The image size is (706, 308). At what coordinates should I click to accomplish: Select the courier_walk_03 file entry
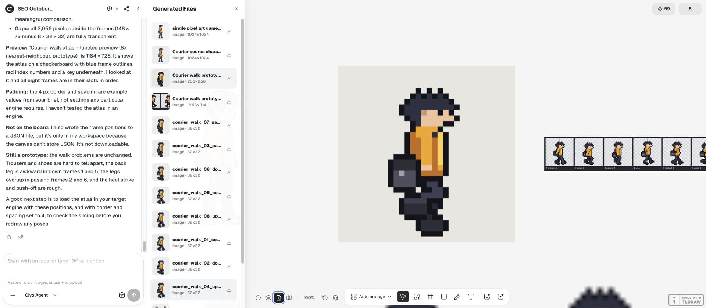pos(193,149)
